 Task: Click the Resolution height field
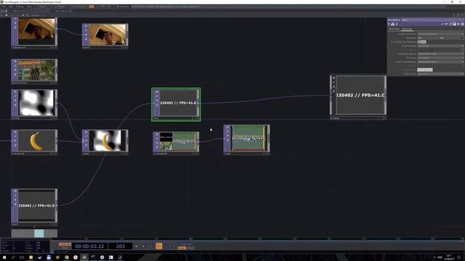tap(450, 38)
